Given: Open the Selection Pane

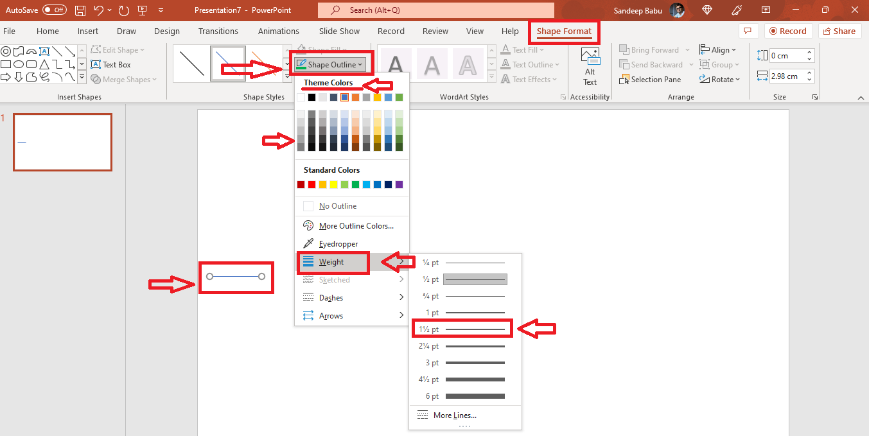Looking at the screenshot, I should [650, 80].
